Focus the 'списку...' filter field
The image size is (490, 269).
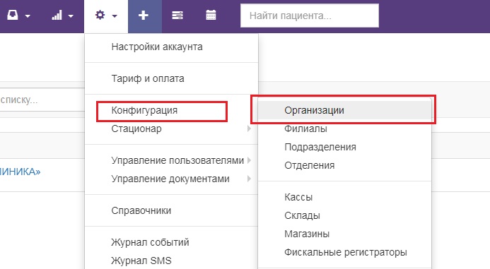point(42,100)
